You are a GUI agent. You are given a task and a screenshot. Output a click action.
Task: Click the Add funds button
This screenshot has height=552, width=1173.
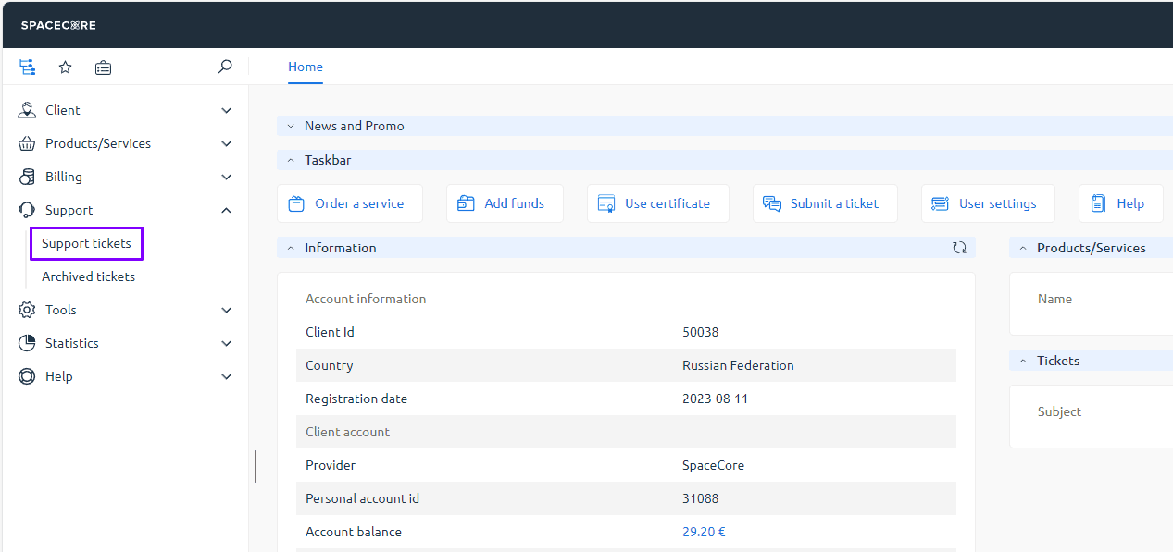(x=505, y=203)
